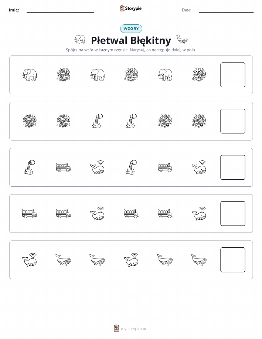The image size is (262, 339).
Task: Click the last singing whale in row three
Action: click(199, 167)
